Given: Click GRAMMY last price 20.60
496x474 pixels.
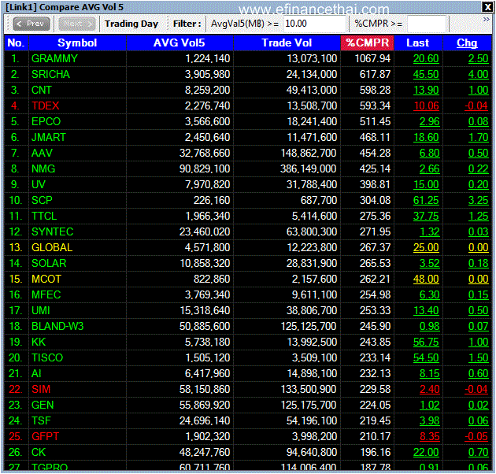Looking at the screenshot, I should tap(426, 58).
